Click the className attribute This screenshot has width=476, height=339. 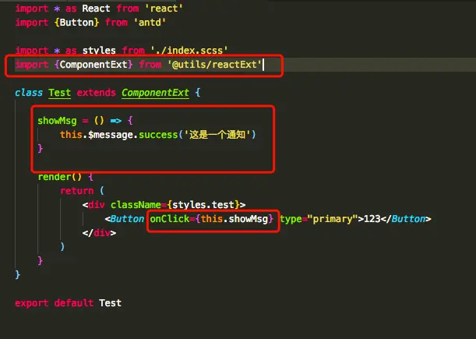[x=136, y=205]
